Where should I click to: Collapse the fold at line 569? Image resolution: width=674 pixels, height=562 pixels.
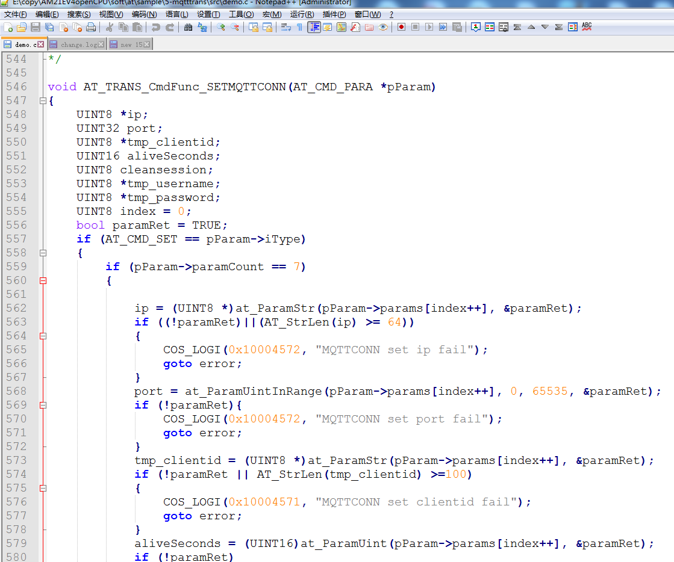[43, 405]
